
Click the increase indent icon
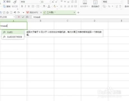(76, 2)
